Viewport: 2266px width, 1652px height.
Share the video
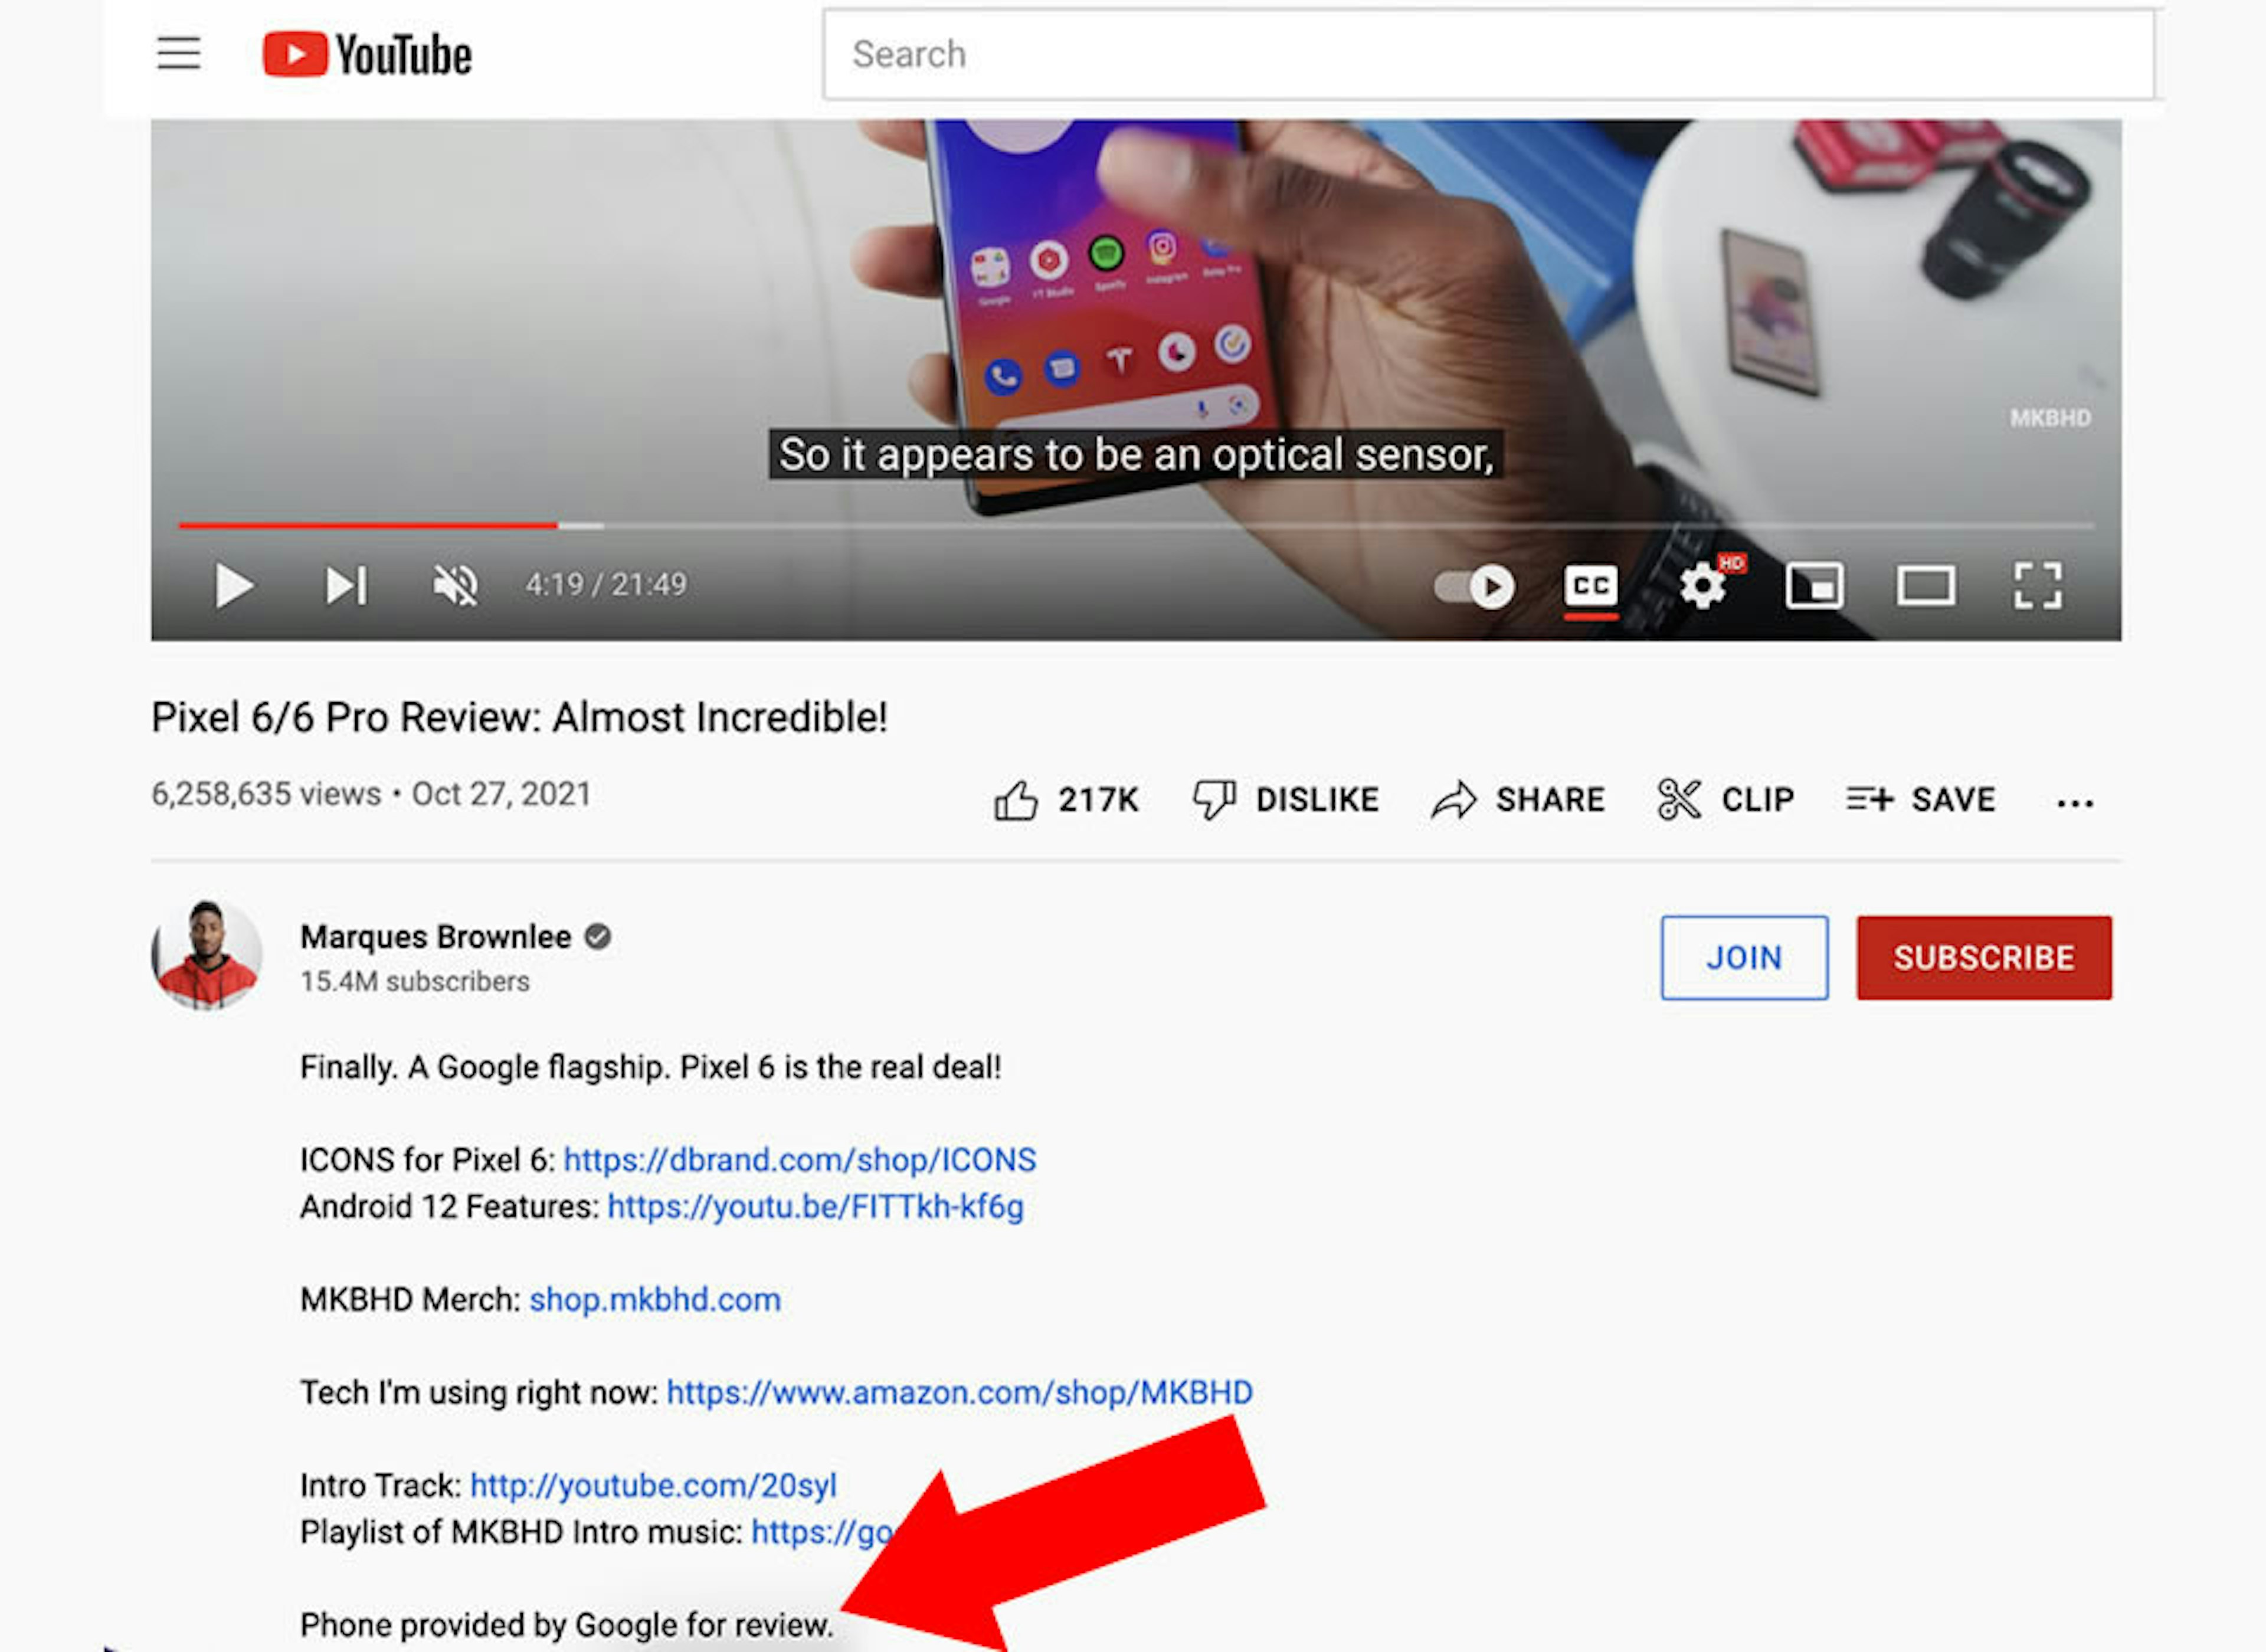(x=1518, y=800)
